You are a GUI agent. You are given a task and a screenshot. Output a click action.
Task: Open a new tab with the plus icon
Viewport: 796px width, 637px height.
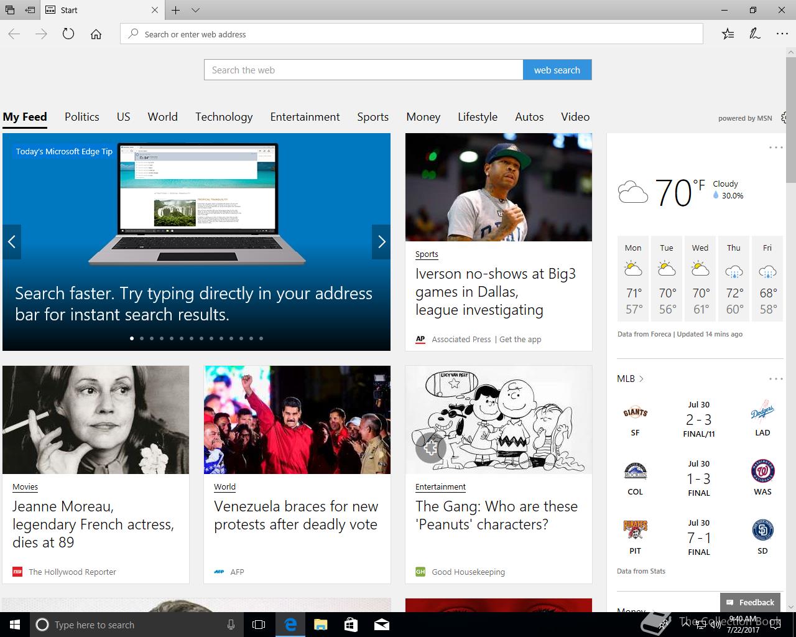click(176, 10)
